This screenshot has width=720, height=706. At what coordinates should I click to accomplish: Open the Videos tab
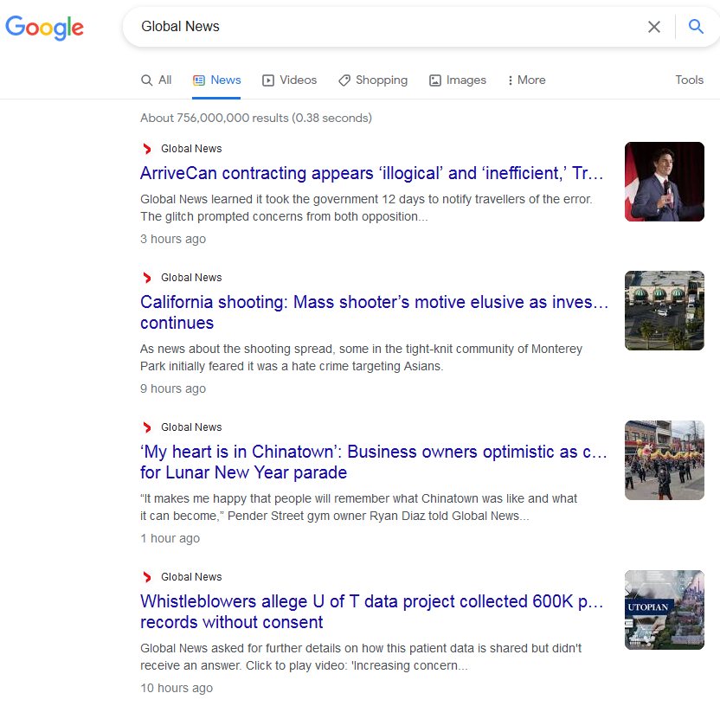pyautogui.click(x=289, y=80)
